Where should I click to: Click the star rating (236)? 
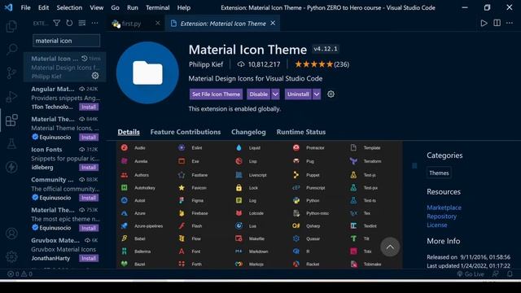click(x=322, y=64)
